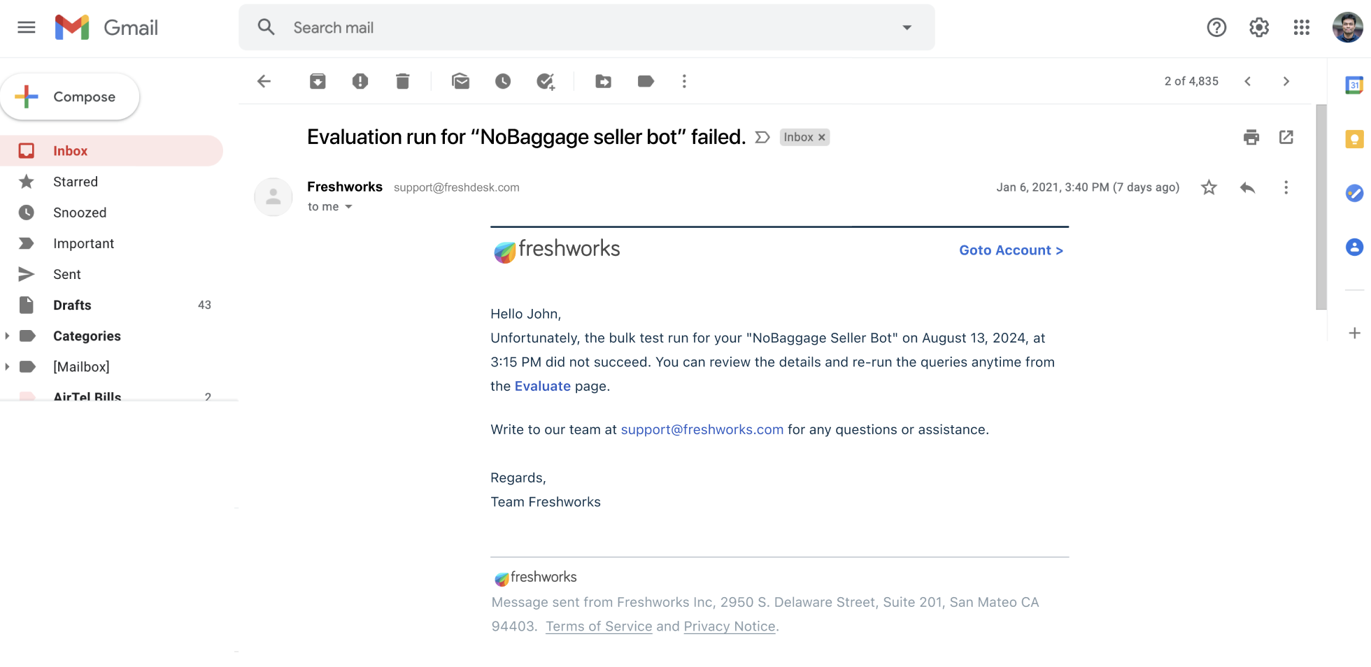Viewport: 1371px width, 667px height.
Task: Open the Privacy Notice link
Action: click(730, 626)
